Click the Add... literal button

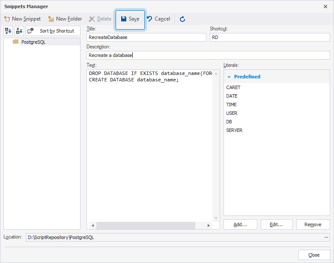pos(240,224)
